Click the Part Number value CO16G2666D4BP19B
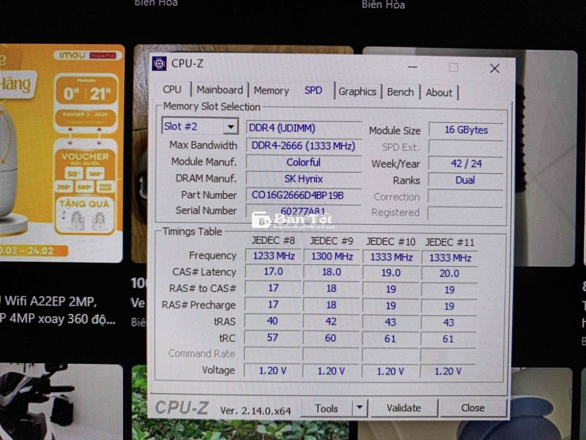 [304, 195]
